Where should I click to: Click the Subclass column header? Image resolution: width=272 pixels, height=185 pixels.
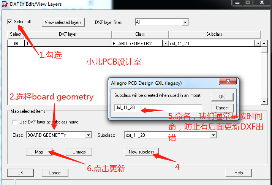pyautogui.click(x=214, y=34)
